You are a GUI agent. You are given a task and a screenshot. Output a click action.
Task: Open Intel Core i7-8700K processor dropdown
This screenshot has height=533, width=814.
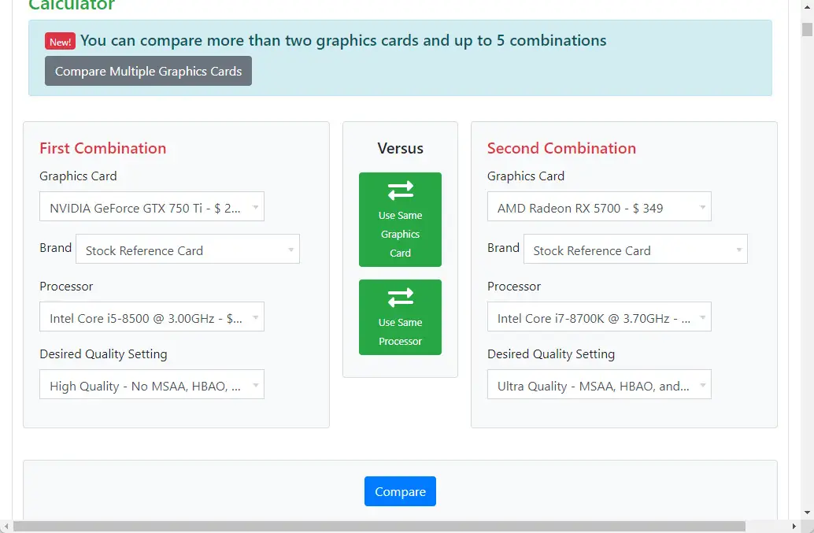tap(599, 316)
